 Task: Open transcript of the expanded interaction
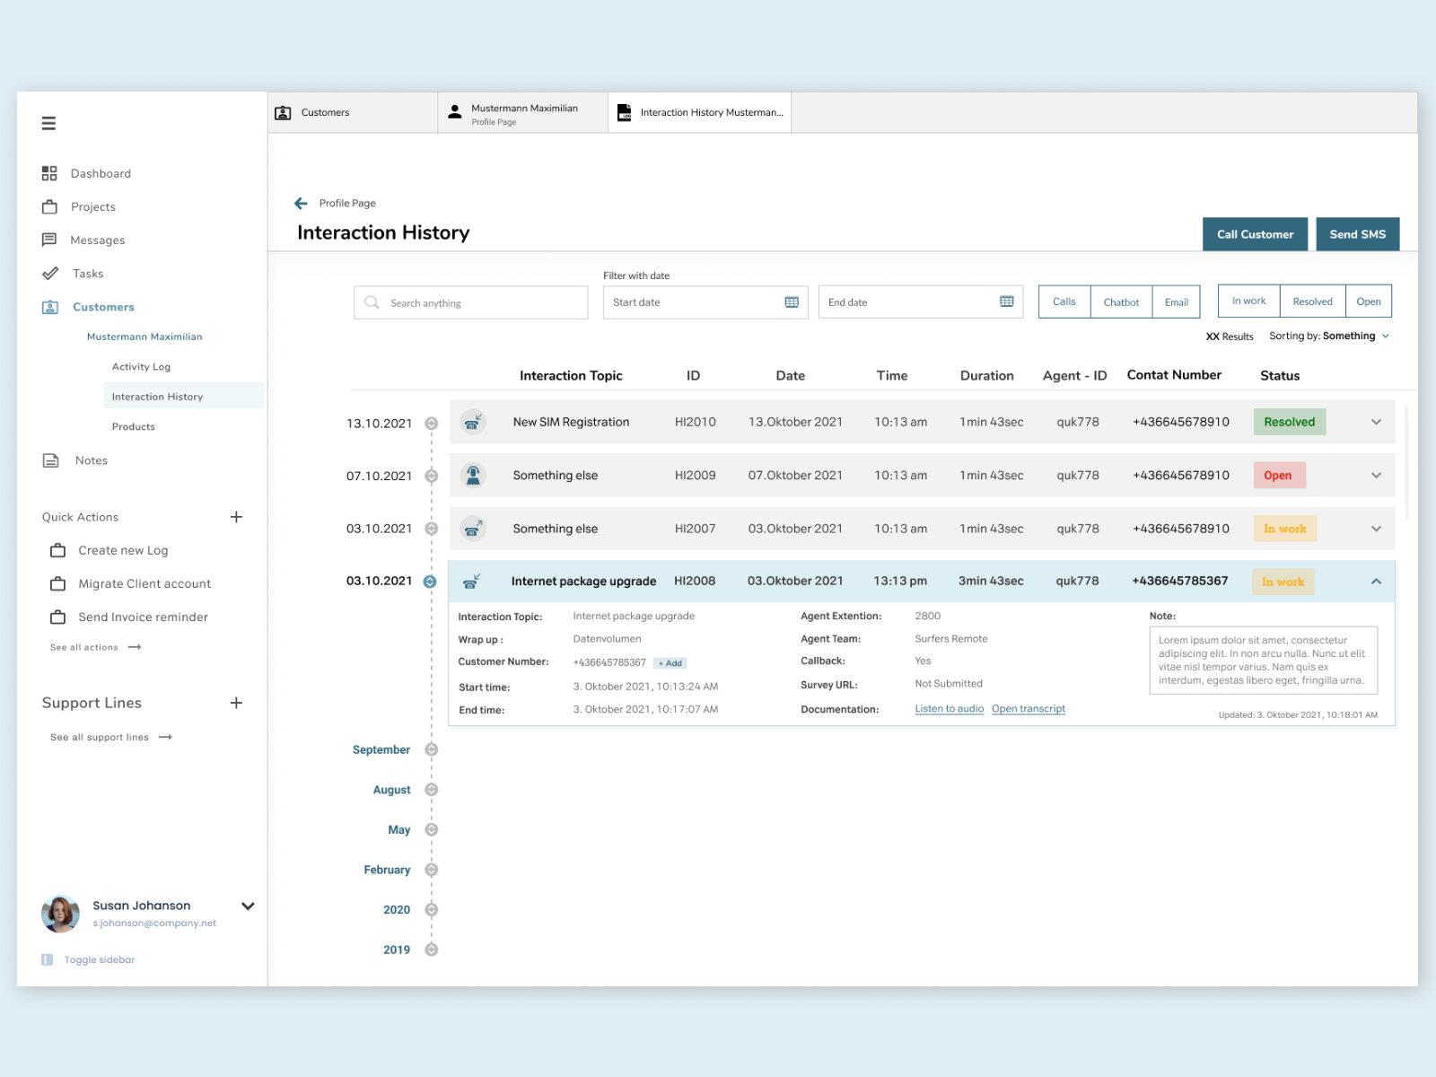click(1028, 708)
